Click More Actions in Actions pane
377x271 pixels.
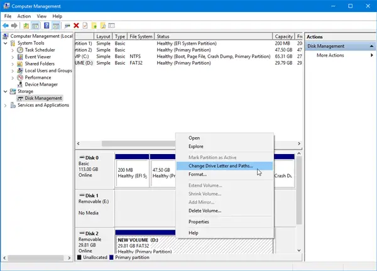(330, 55)
